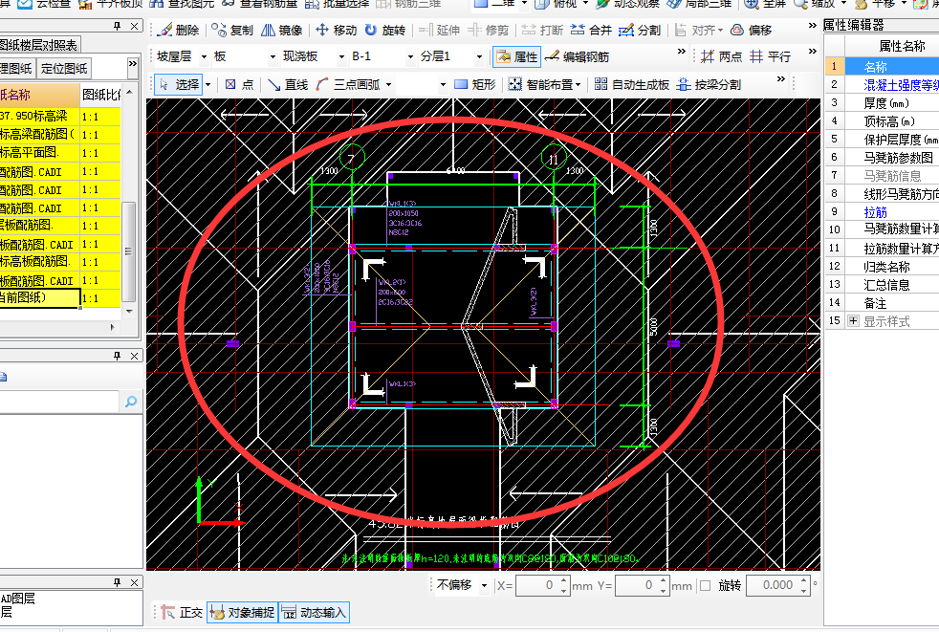The width and height of the screenshot is (939, 632).
Task: Expand 显示样式 property row
Action: tap(853, 321)
